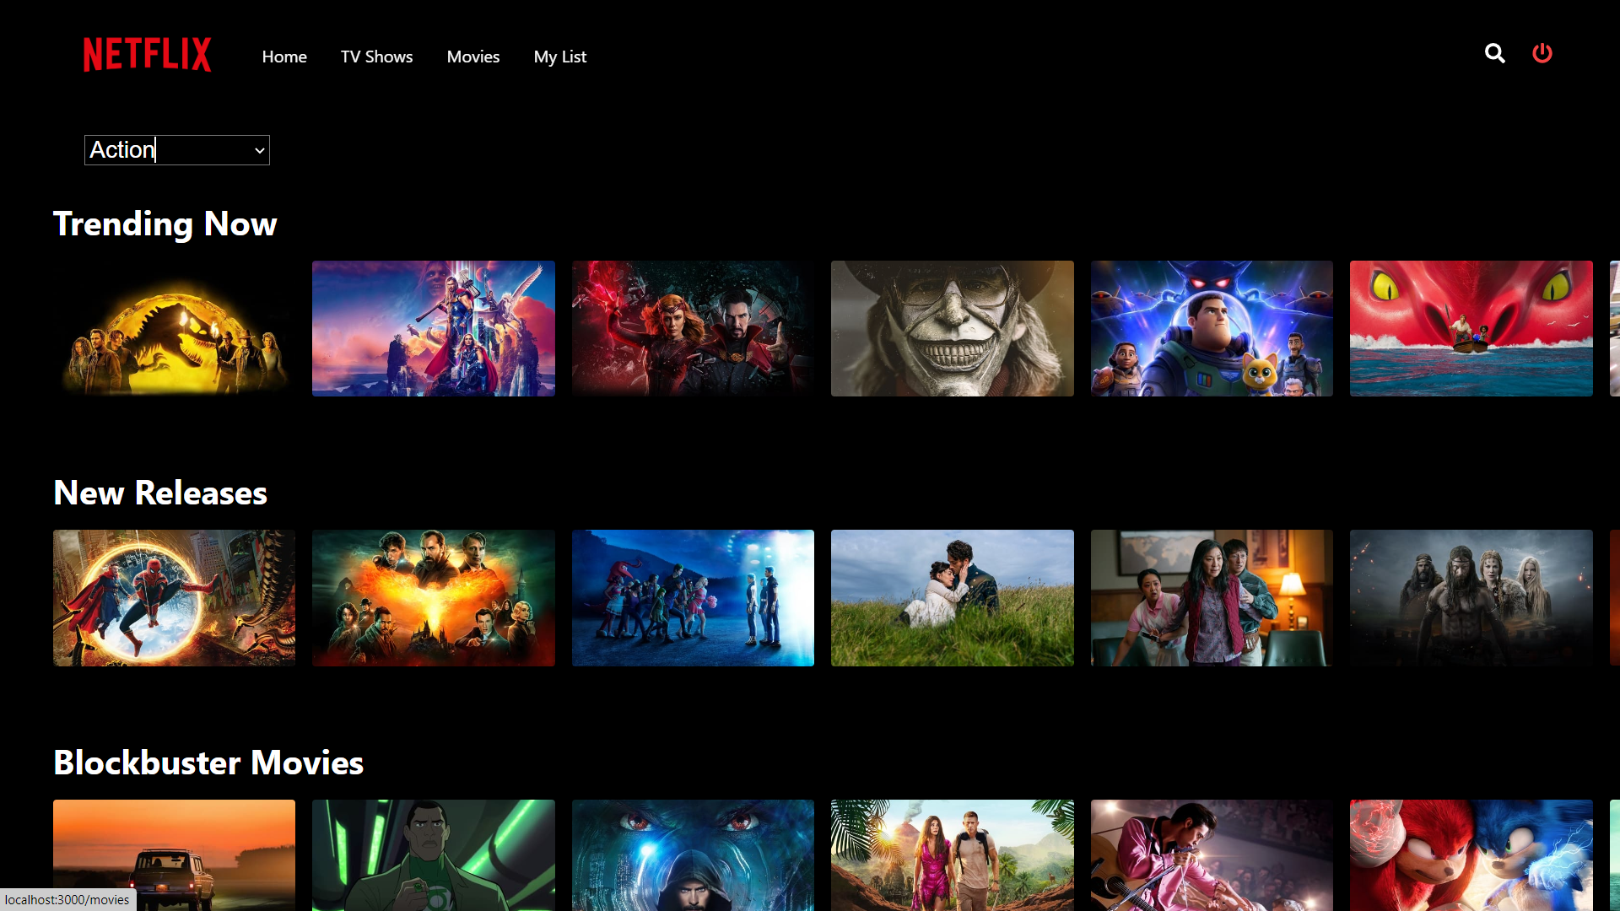1620x911 pixels.
Task: Select Jurassic World Dominion in Trending Now
Action: (x=174, y=328)
